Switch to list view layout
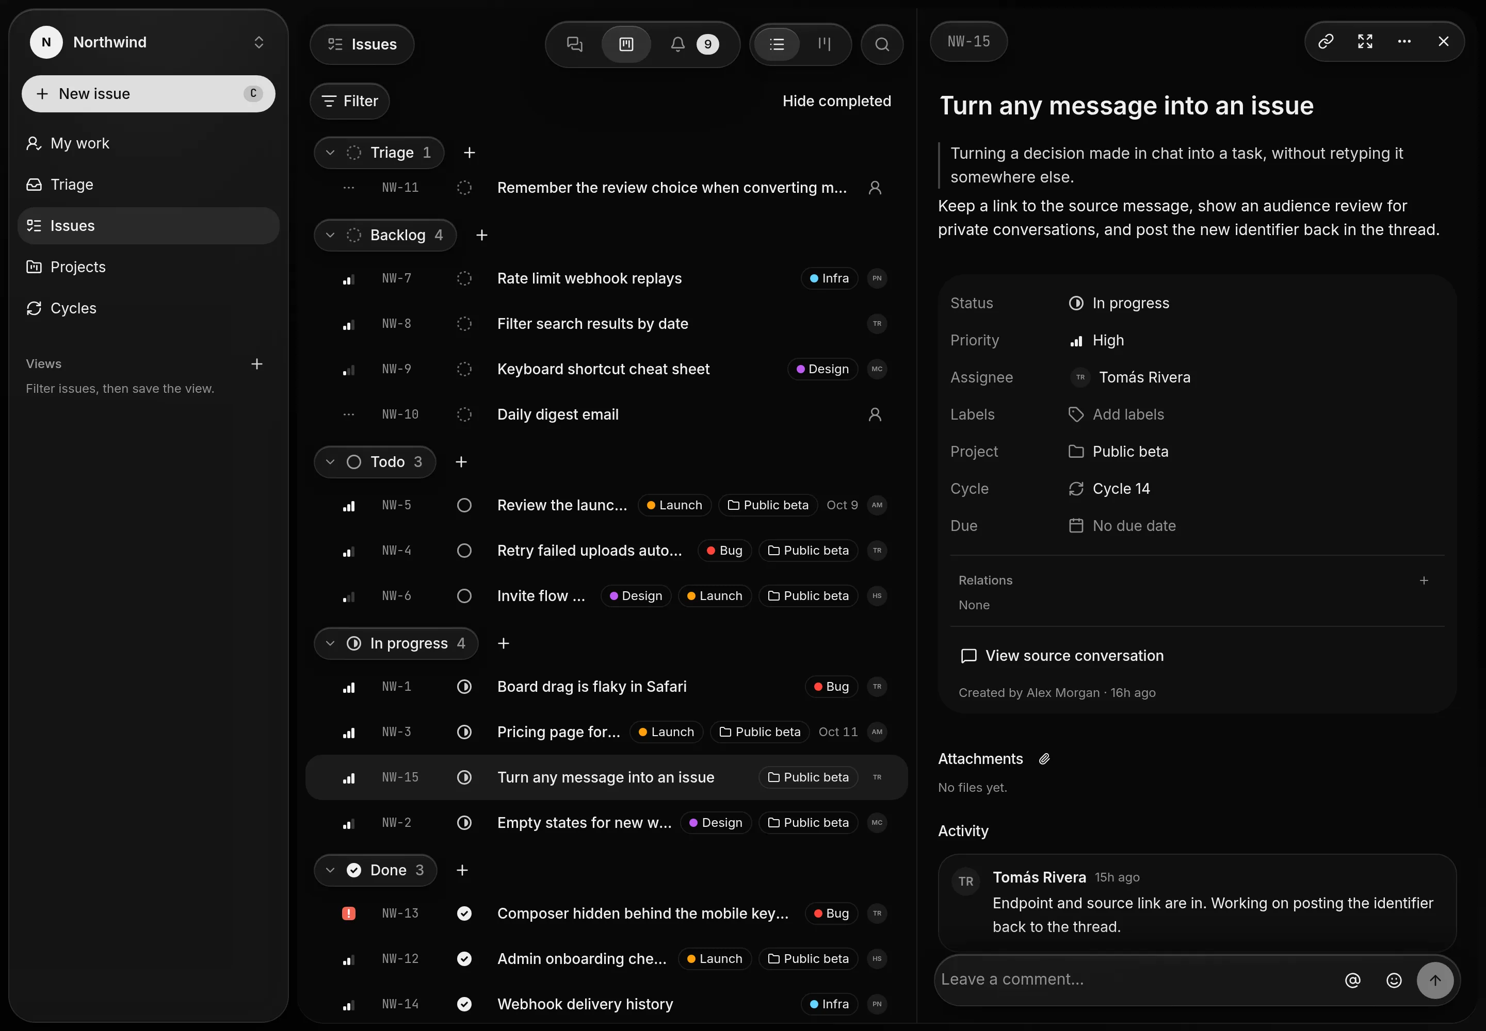Viewport: 1486px width, 1031px height. [x=777, y=44]
